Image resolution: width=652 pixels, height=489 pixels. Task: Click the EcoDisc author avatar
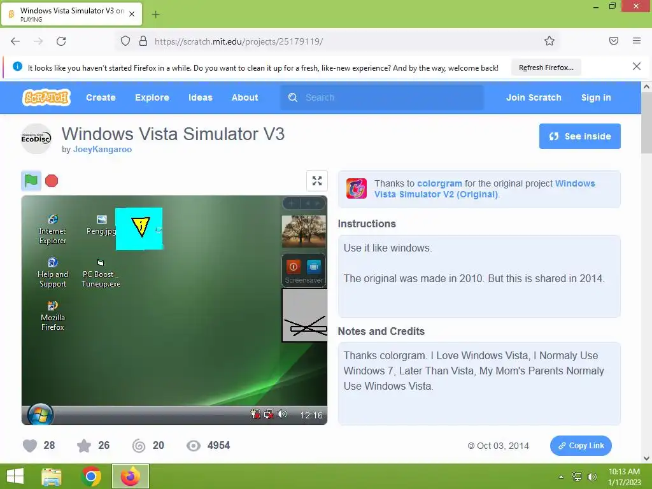(36, 138)
